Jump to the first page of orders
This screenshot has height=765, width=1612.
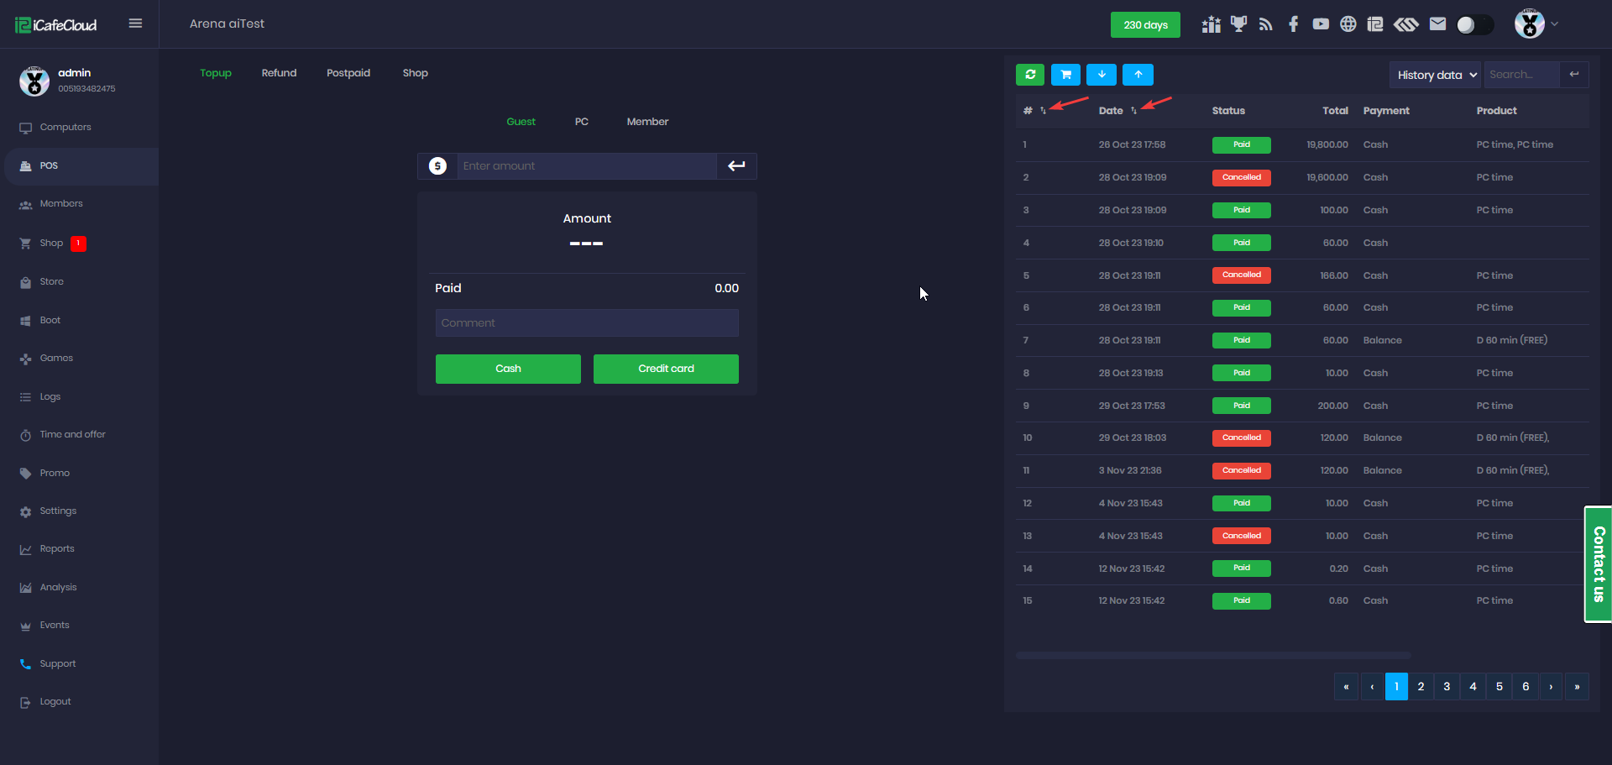point(1346,687)
